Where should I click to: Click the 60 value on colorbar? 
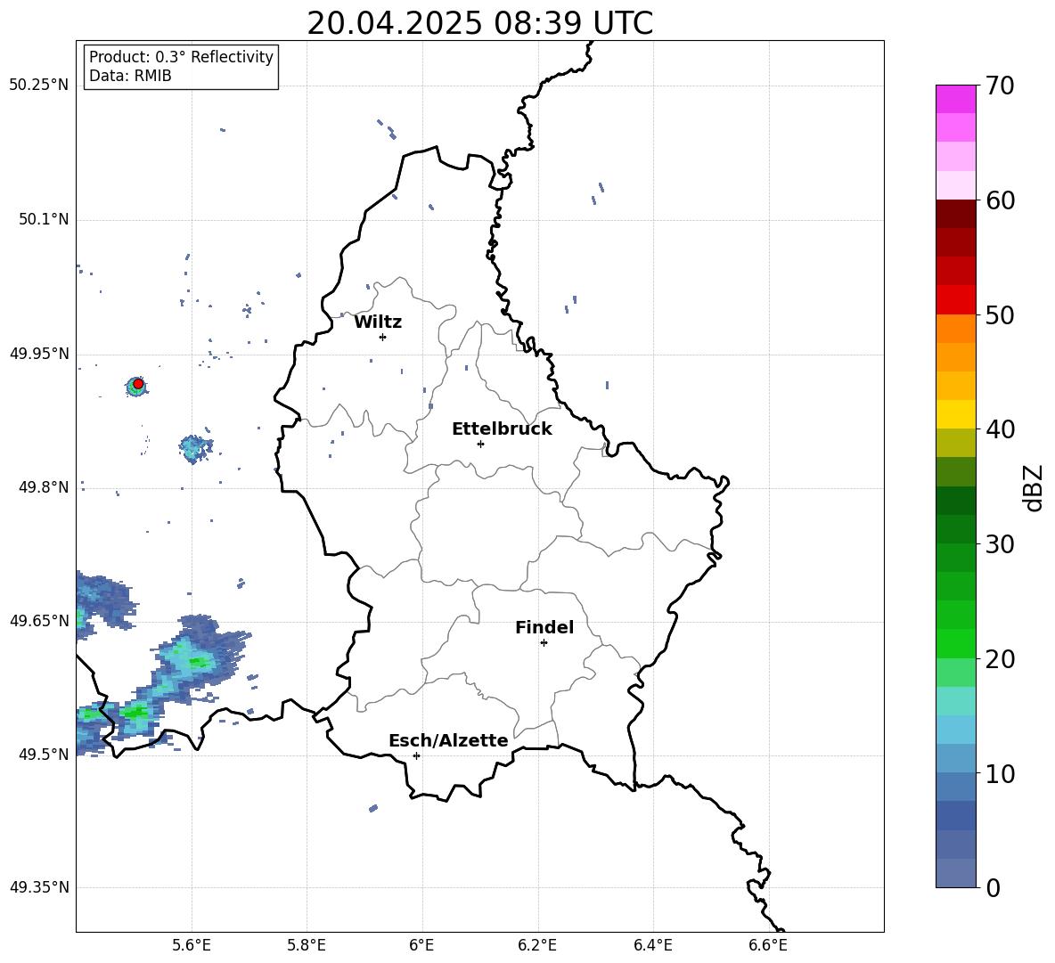999,200
